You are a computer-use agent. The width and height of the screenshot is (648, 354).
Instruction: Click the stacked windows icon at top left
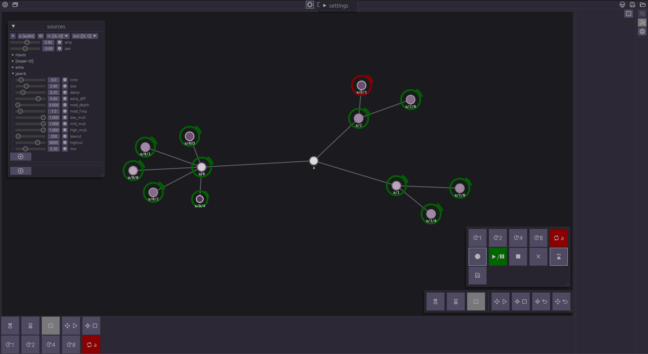[x=15, y=4]
